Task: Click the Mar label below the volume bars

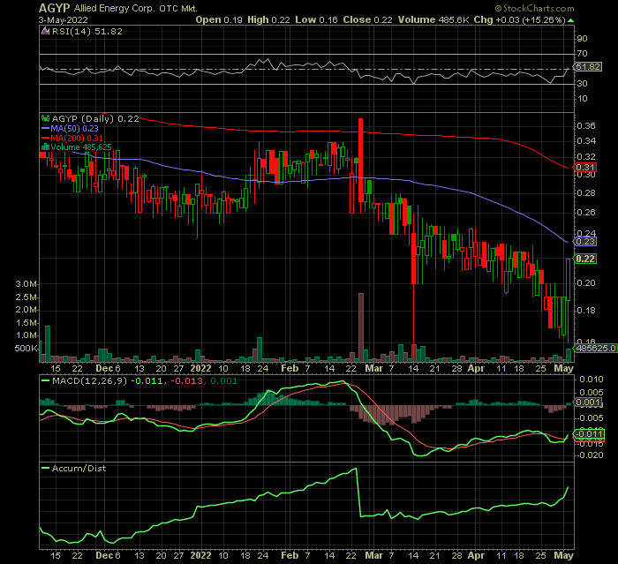Action: 373,368
